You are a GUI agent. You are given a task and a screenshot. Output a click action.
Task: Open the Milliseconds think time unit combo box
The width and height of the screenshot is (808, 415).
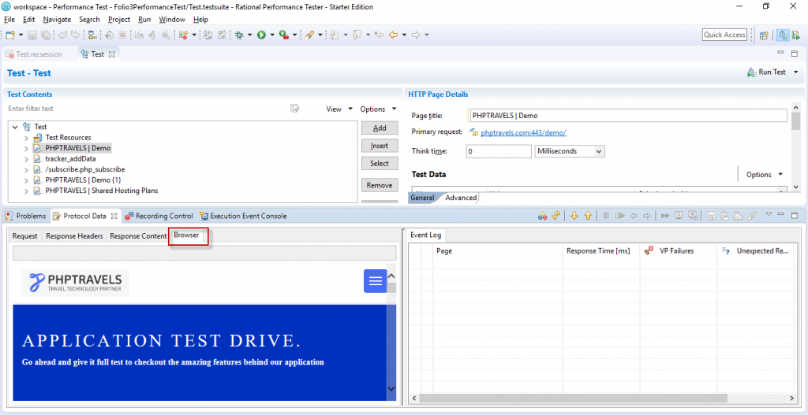(570, 151)
